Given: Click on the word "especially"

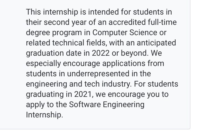Looking at the screenshot, I should [x=44, y=64].
